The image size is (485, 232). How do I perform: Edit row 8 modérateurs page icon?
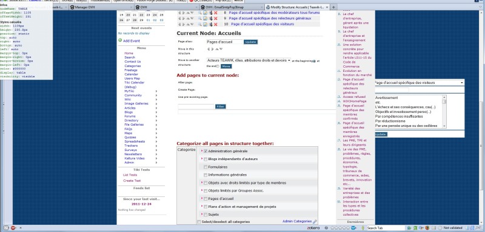pyautogui.click(x=205, y=13)
